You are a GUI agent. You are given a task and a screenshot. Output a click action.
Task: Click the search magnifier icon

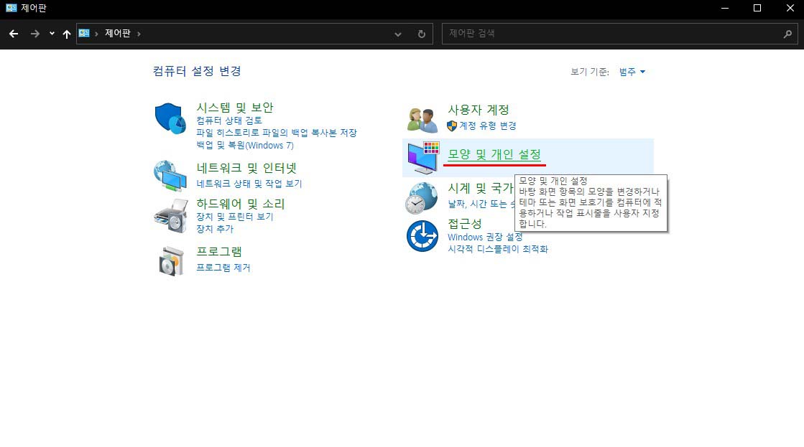pos(787,34)
